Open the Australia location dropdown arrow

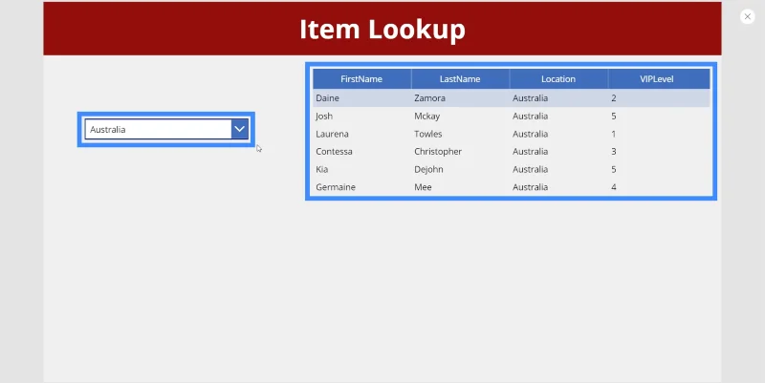pyautogui.click(x=240, y=129)
